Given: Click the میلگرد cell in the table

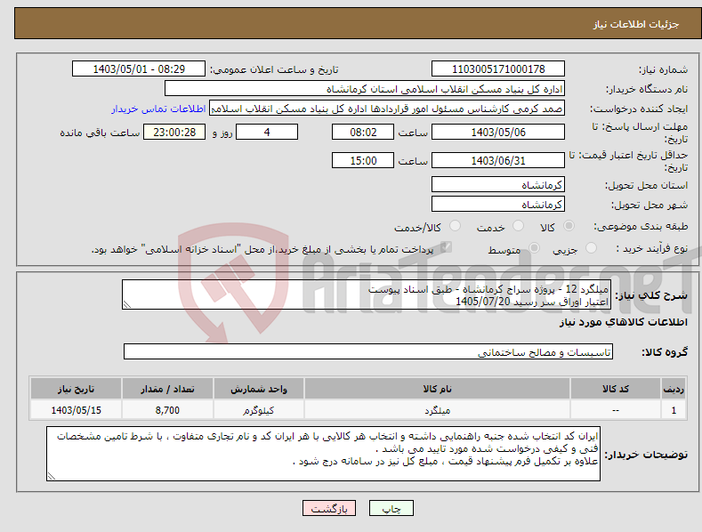Looking at the screenshot, I should tap(437, 410).
